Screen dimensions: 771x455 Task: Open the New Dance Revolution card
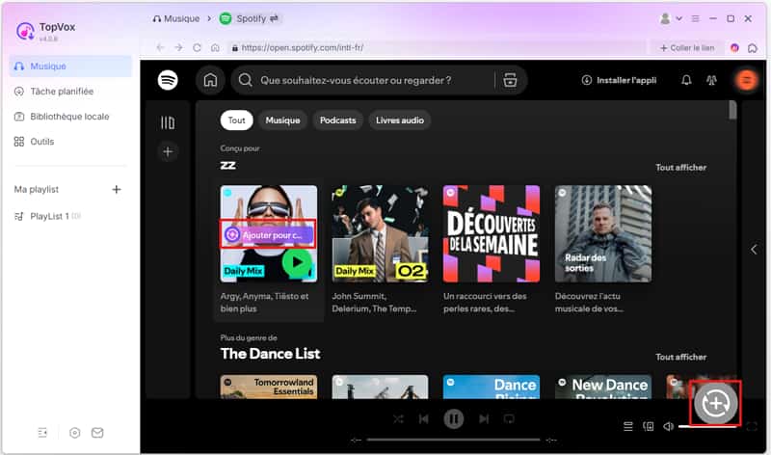603,387
